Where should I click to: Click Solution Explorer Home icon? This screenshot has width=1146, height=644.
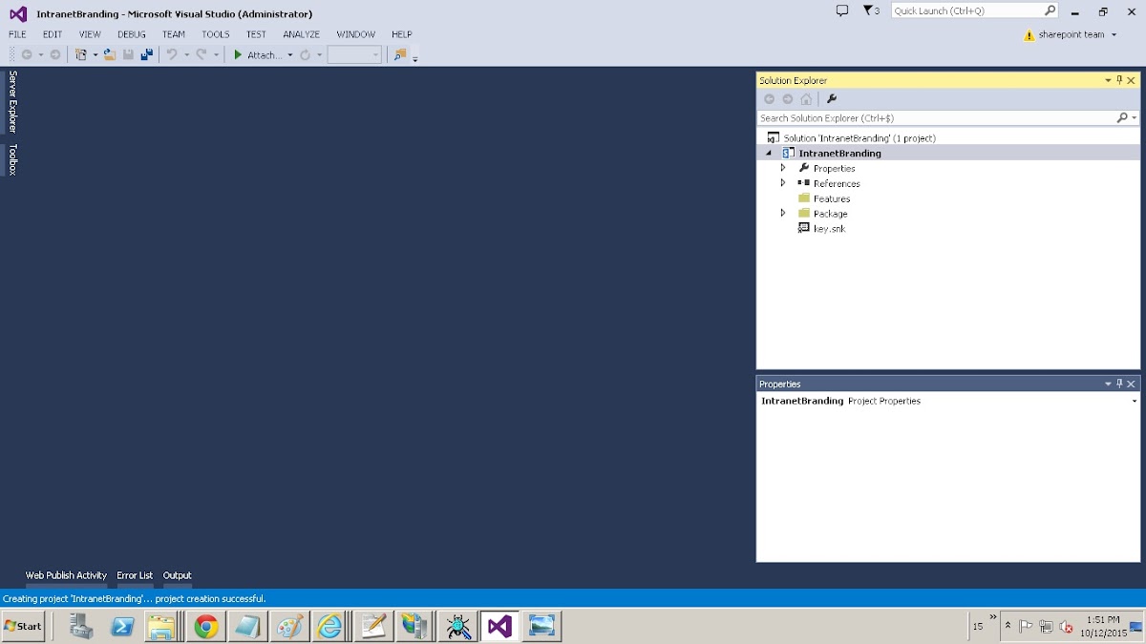click(806, 99)
